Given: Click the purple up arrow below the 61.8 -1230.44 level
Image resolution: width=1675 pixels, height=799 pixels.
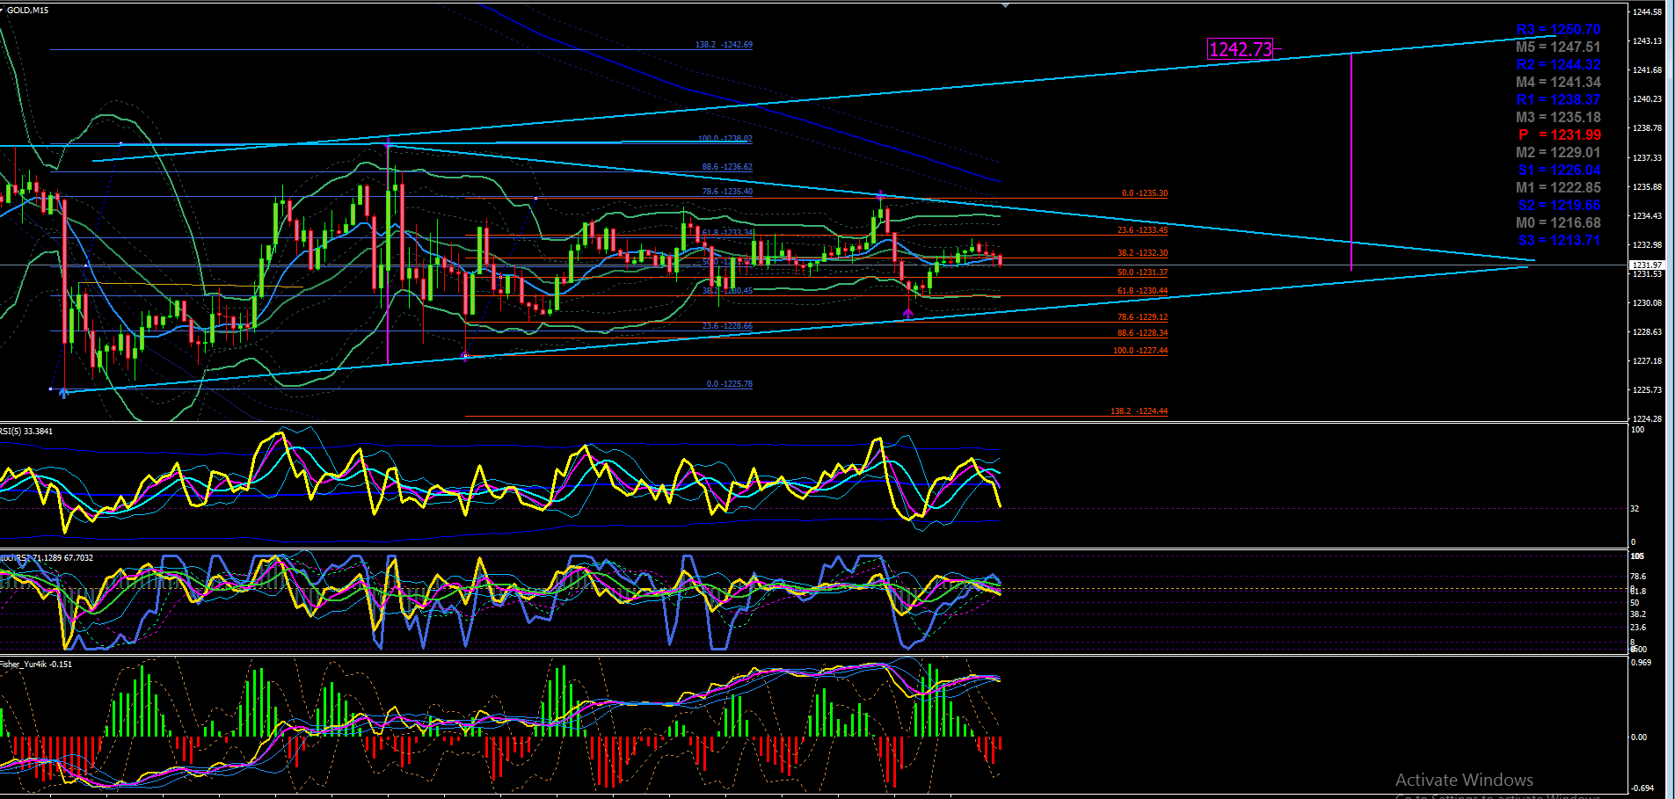Looking at the screenshot, I should pos(908,313).
